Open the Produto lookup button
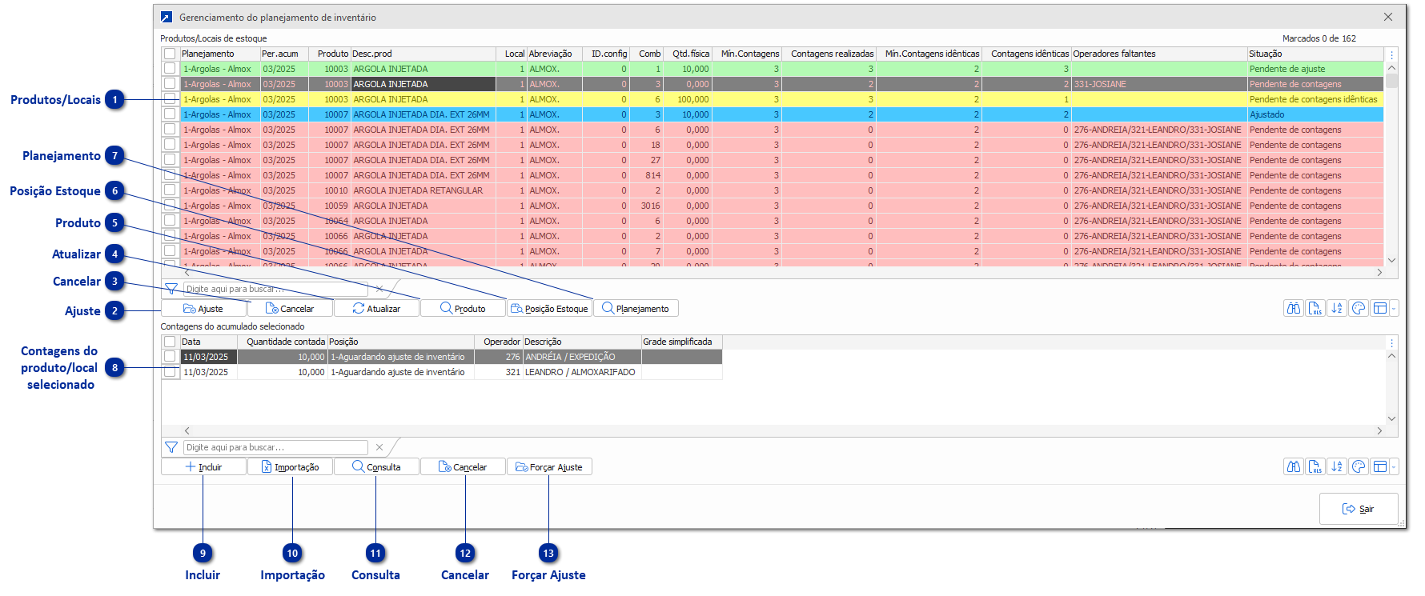This screenshot has height=596, width=1425. [463, 308]
